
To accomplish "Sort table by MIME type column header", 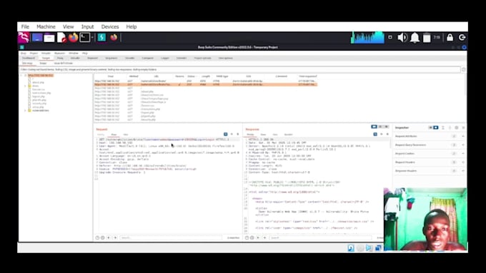I will point(222,76).
